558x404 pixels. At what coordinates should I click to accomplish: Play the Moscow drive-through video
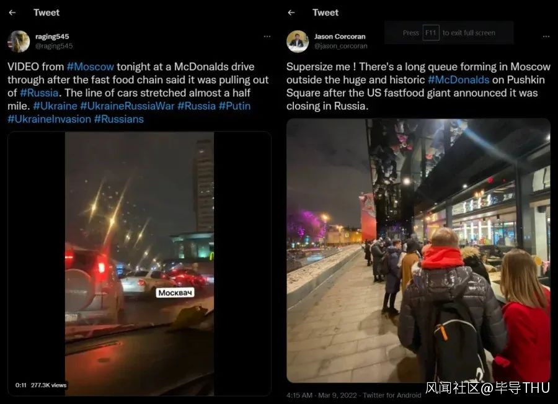click(x=139, y=264)
